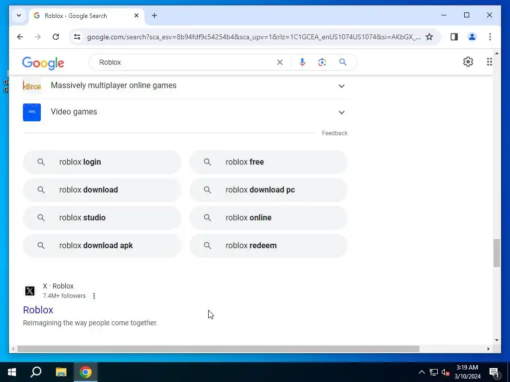510x382 pixels.
Task: Click the Feedback link
Action: click(x=335, y=133)
